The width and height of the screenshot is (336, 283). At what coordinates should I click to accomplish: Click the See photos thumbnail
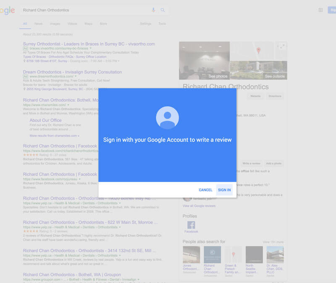tap(204, 60)
